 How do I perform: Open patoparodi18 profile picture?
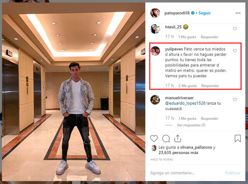[155, 13]
